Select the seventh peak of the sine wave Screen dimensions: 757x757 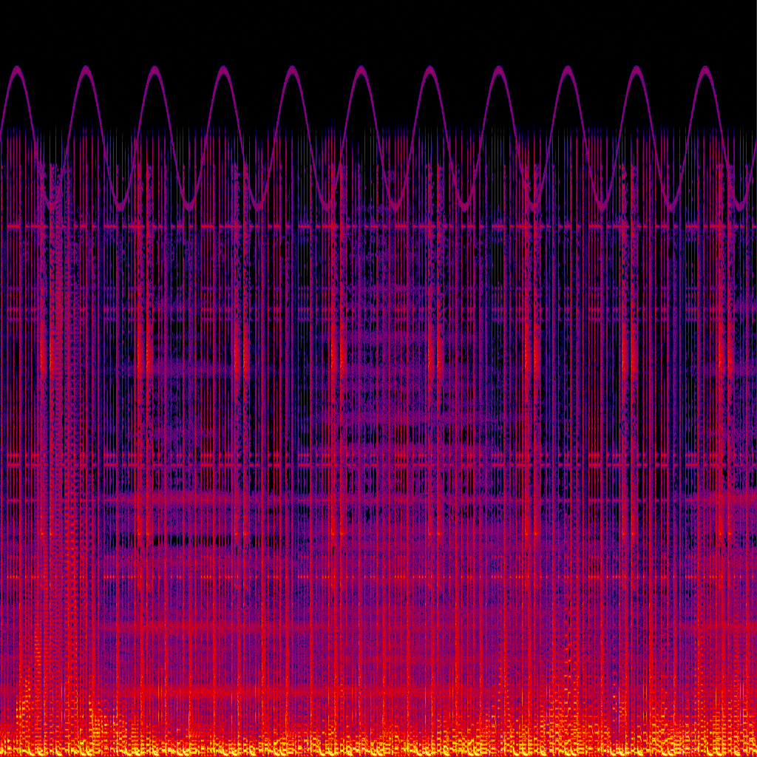point(430,69)
